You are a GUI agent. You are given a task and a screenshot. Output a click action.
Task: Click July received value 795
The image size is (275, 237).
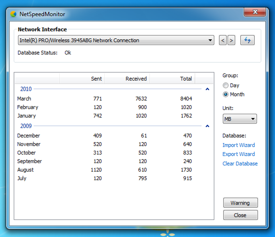point(143,178)
